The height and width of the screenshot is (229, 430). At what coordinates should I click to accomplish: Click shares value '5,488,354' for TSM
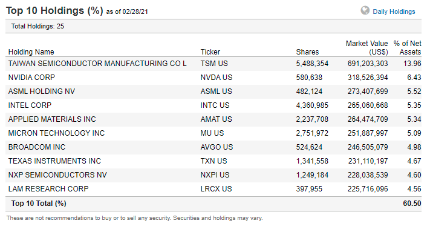(x=312, y=64)
